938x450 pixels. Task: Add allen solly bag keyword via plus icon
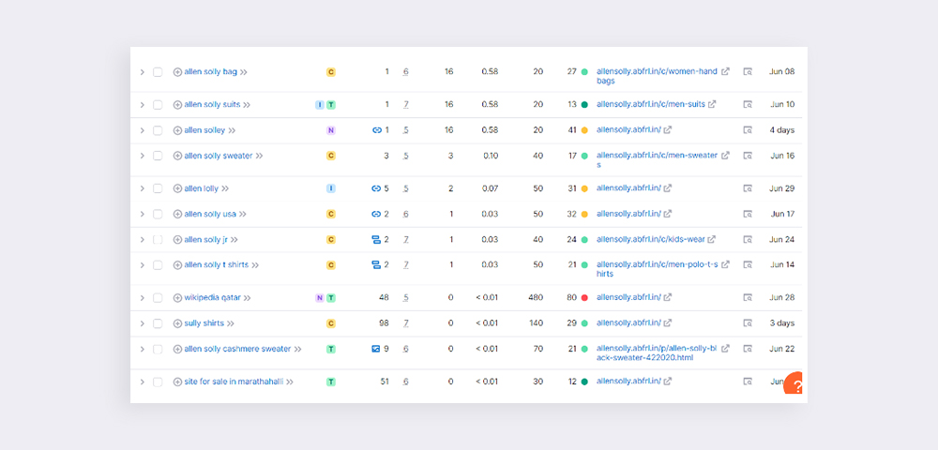pyautogui.click(x=177, y=71)
